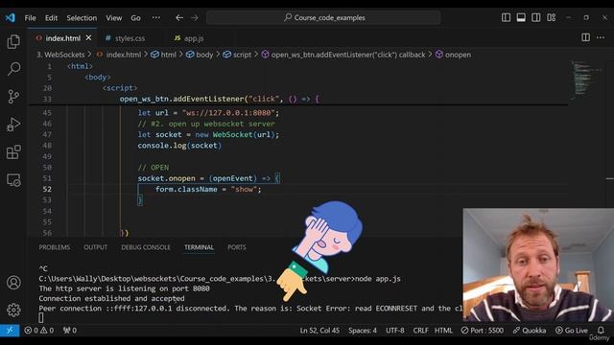Open the Edit menu
The width and height of the screenshot is (614, 345).
tap(51, 18)
